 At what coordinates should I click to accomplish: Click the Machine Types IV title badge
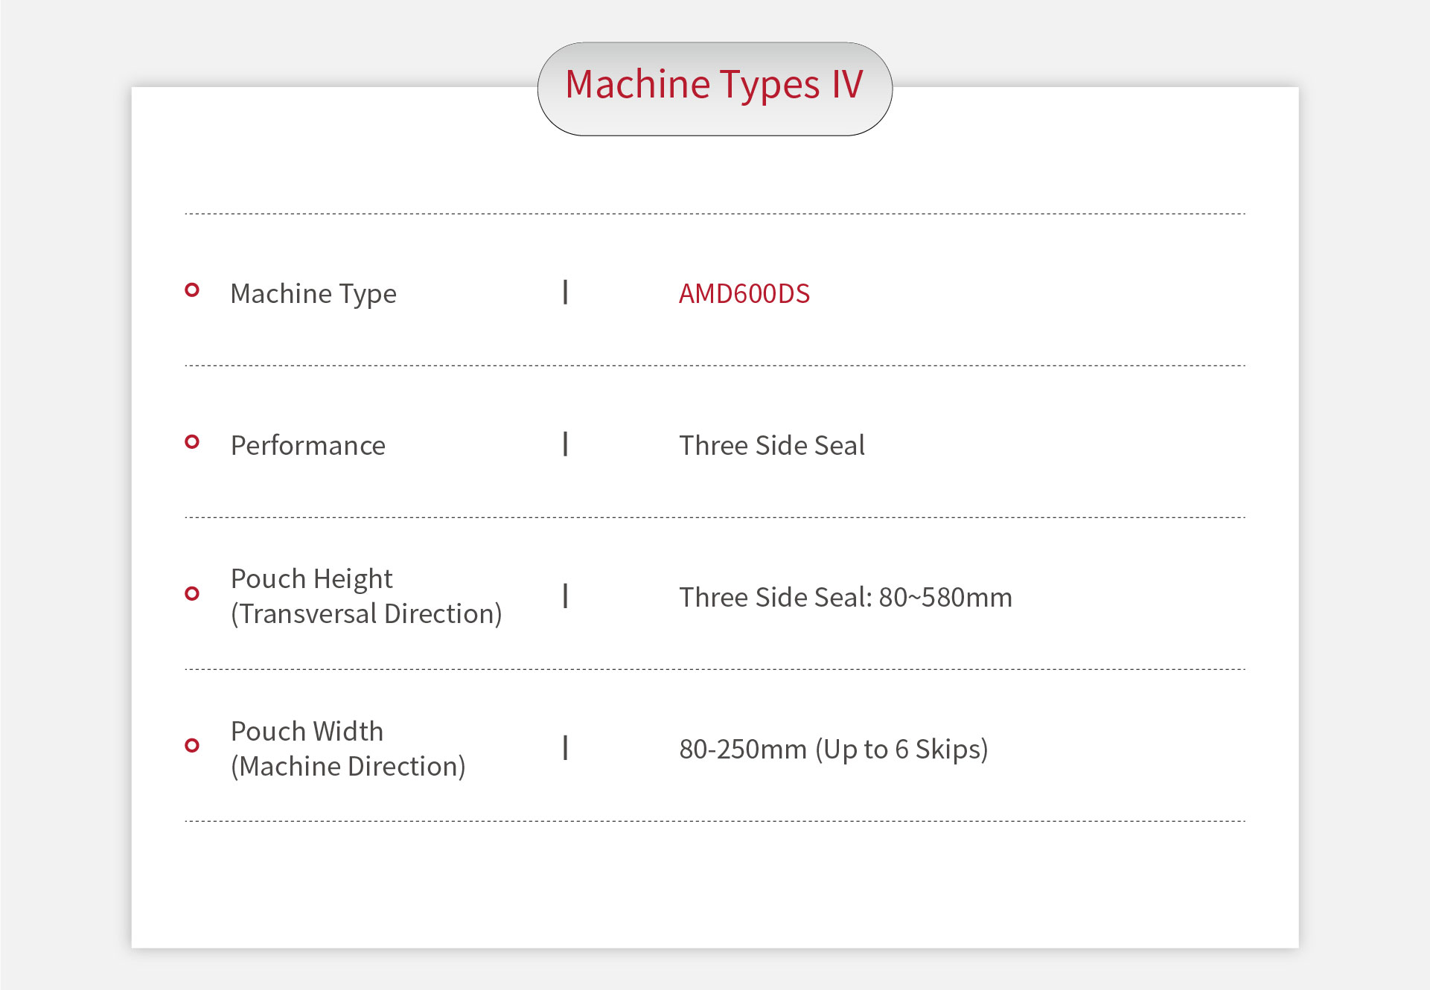pyautogui.click(x=715, y=89)
